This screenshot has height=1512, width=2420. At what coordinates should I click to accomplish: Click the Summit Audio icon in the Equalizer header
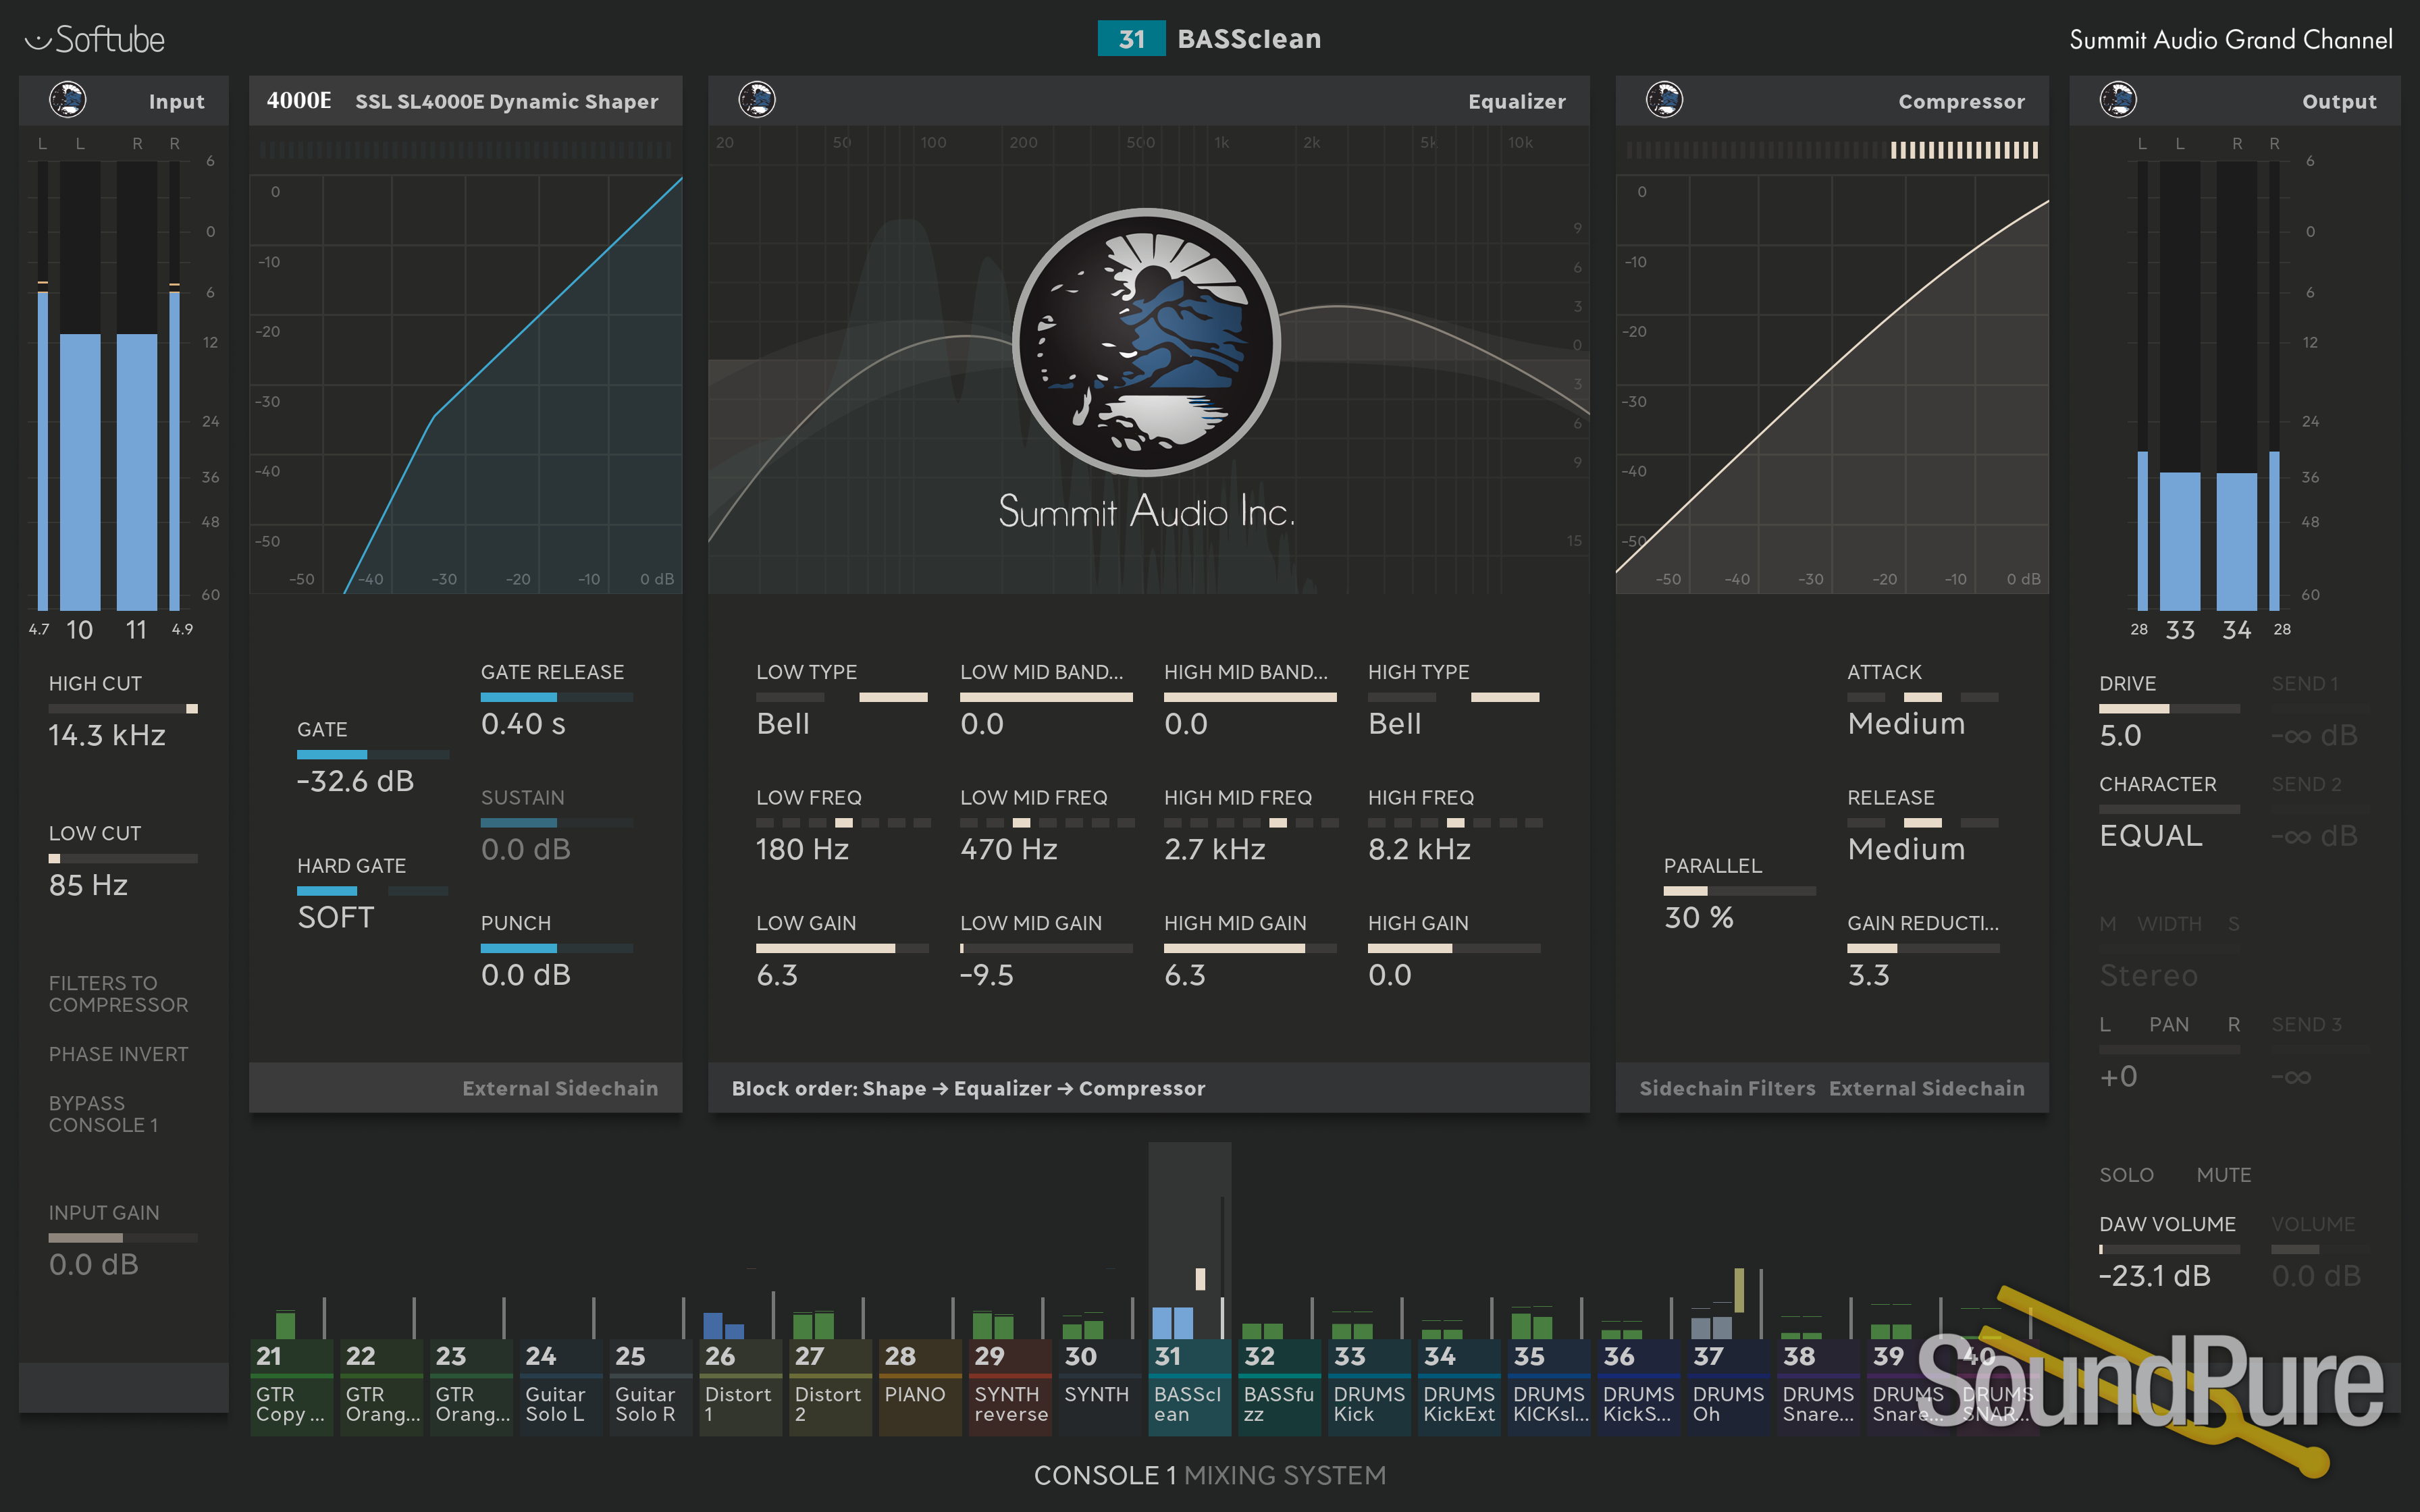756,100
